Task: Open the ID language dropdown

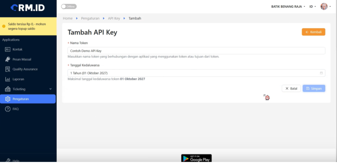Action: 313,7
